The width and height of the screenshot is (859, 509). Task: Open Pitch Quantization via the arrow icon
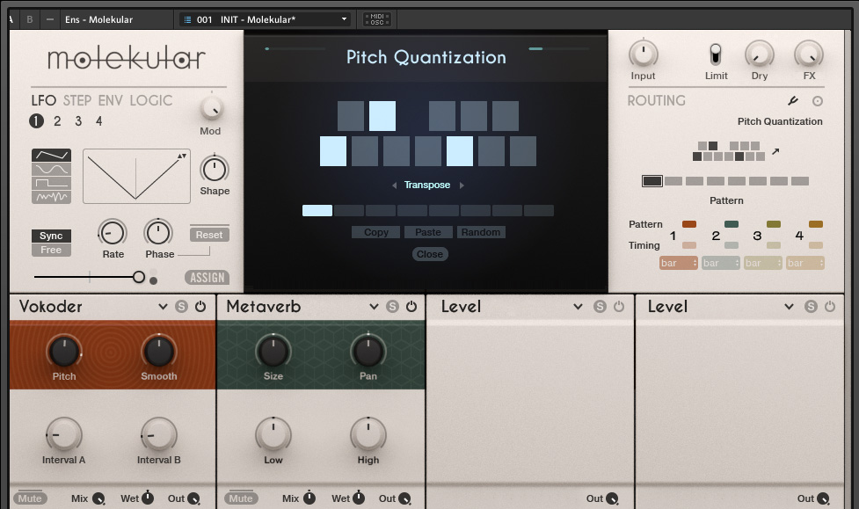coord(775,152)
